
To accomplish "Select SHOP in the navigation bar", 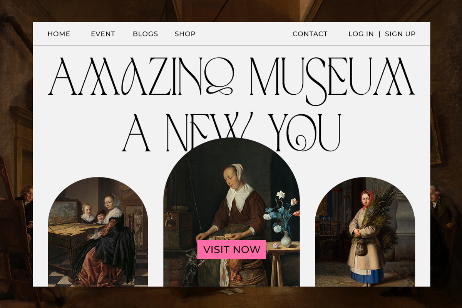I will (x=185, y=34).
